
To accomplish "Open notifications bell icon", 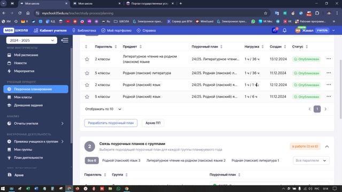I will tap(284, 30).
